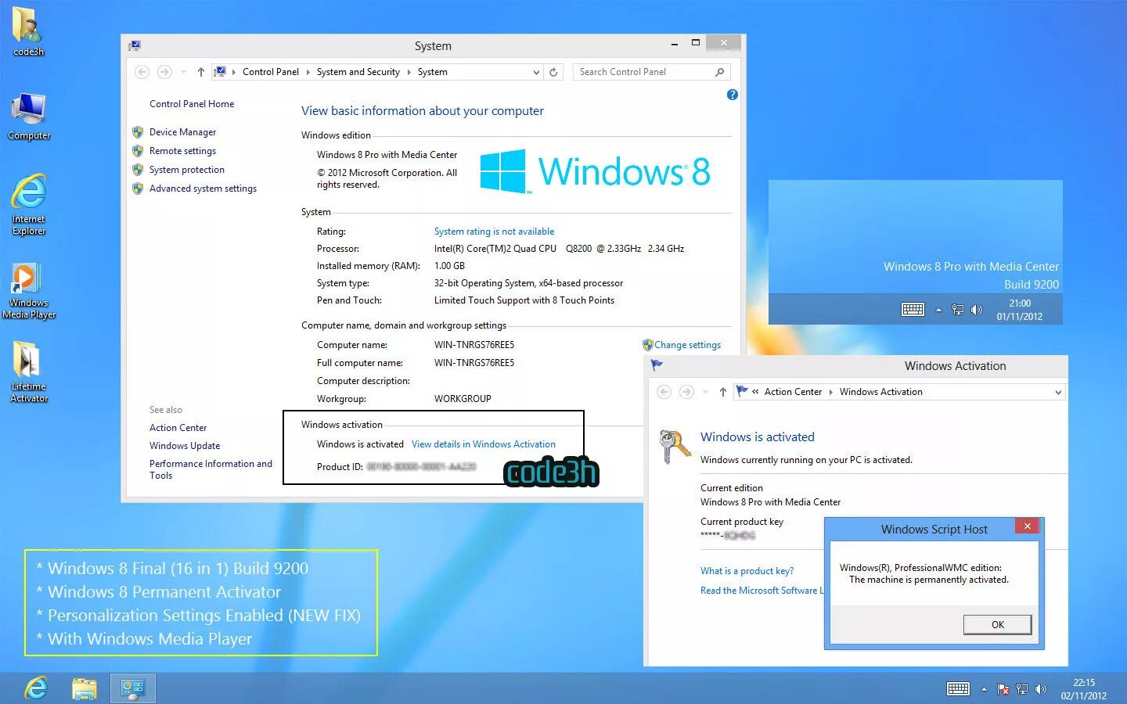Refresh the System page in Control Panel
Image resolution: width=1127 pixels, height=704 pixels.
click(x=553, y=71)
